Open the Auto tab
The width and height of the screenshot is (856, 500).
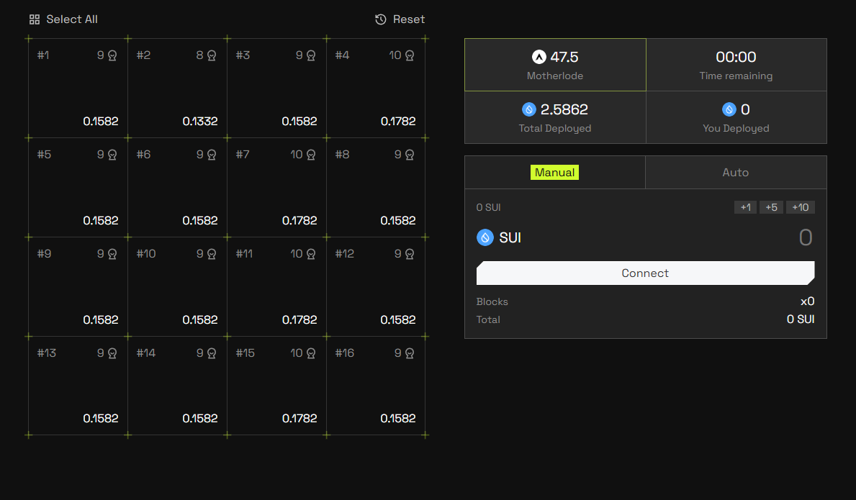click(x=735, y=173)
